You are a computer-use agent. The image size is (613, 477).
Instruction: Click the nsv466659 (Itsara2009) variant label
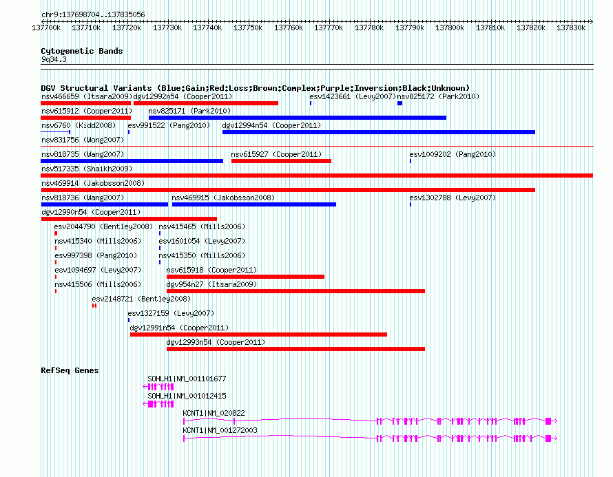tap(87, 96)
